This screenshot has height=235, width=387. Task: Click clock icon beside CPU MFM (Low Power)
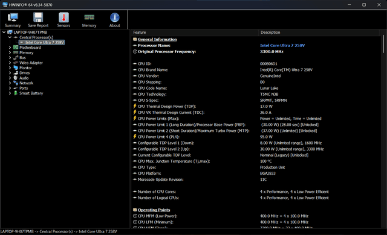tap(135, 216)
